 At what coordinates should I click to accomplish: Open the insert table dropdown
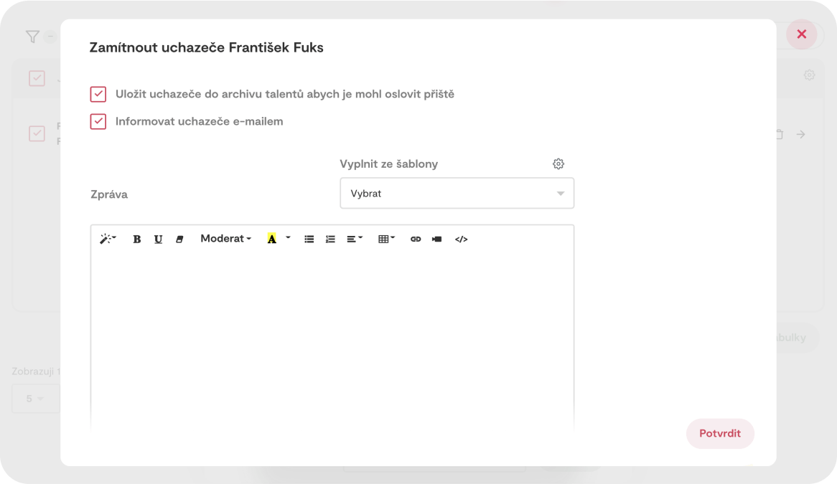(x=386, y=239)
